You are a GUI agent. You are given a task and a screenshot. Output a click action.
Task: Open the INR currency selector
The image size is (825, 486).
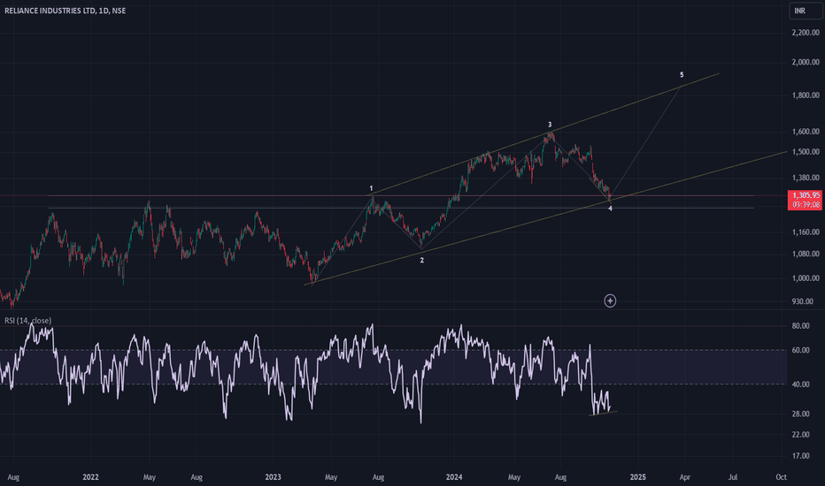pyautogui.click(x=806, y=11)
